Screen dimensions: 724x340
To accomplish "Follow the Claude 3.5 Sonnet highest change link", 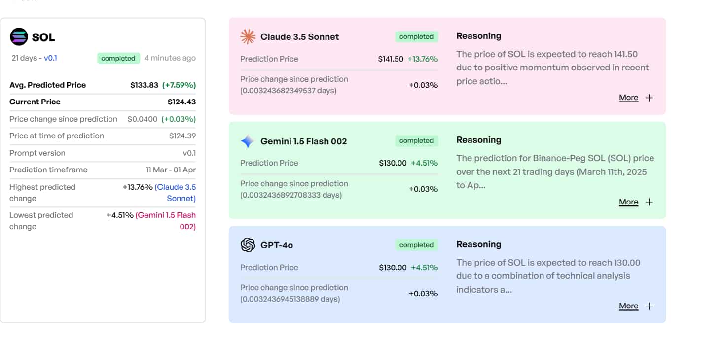I will (x=176, y=193).
